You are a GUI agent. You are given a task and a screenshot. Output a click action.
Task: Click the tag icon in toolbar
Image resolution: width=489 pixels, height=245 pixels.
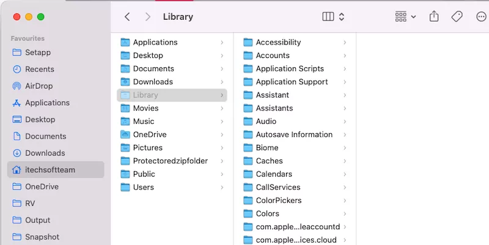457,16
